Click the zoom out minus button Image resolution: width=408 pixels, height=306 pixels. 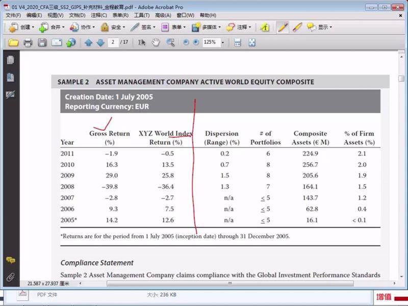186,42
